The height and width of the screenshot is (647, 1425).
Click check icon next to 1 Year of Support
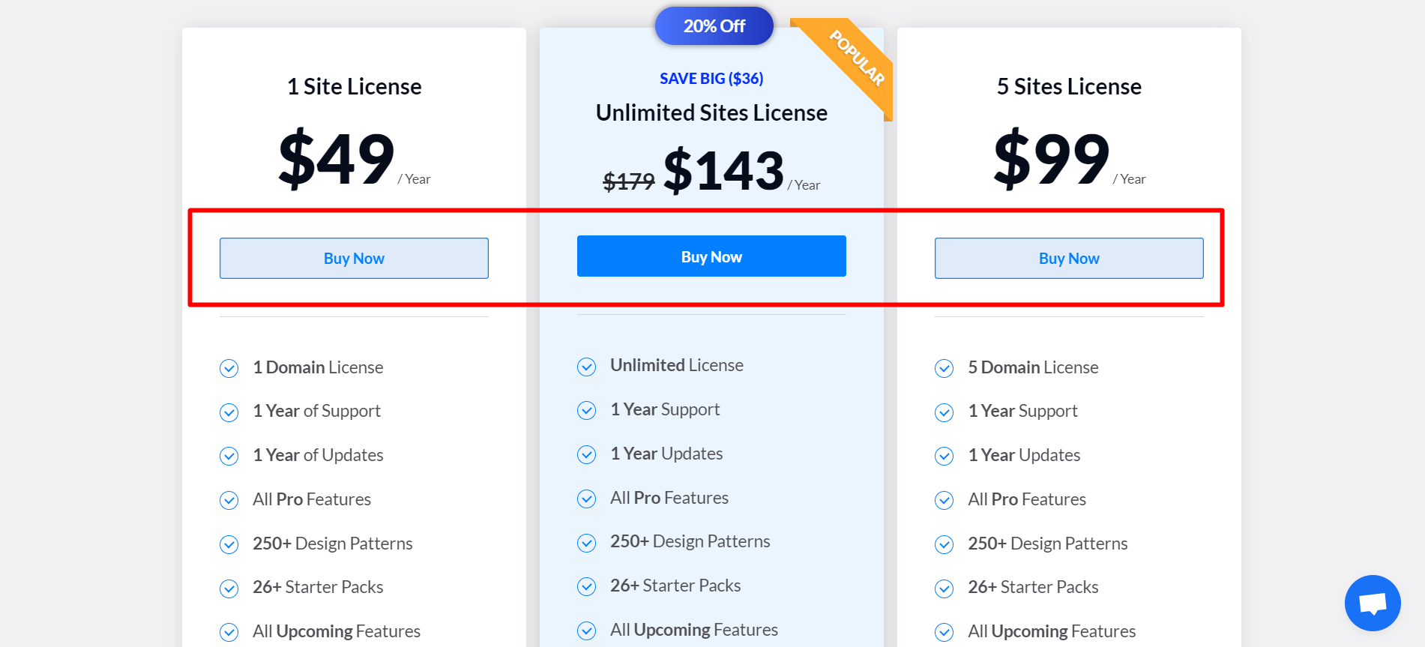[229, 412]
